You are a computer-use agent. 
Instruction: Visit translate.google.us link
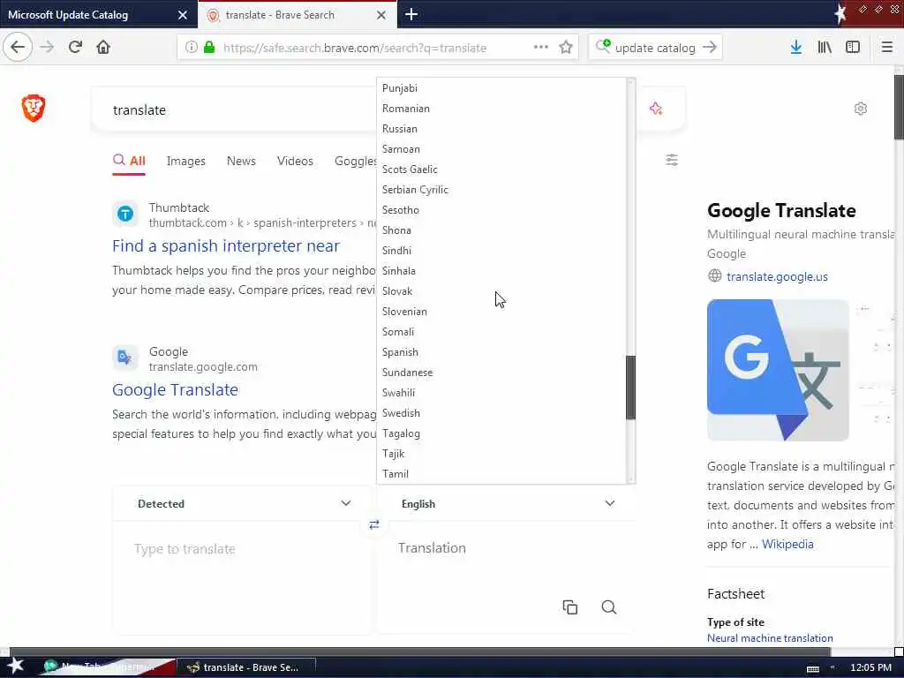pyautogui.click(x=777, y=276)
